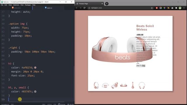This screenshot has width=187, height=105.
Task: Open Atom's View menu
Action: [x=10, y=5]
